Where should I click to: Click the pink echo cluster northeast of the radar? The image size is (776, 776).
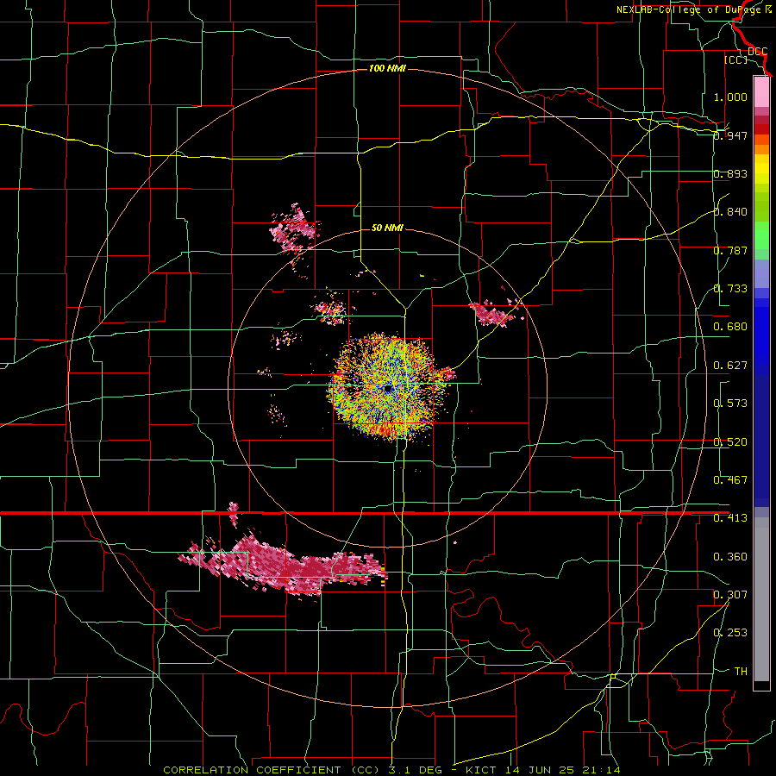point(494,313)
